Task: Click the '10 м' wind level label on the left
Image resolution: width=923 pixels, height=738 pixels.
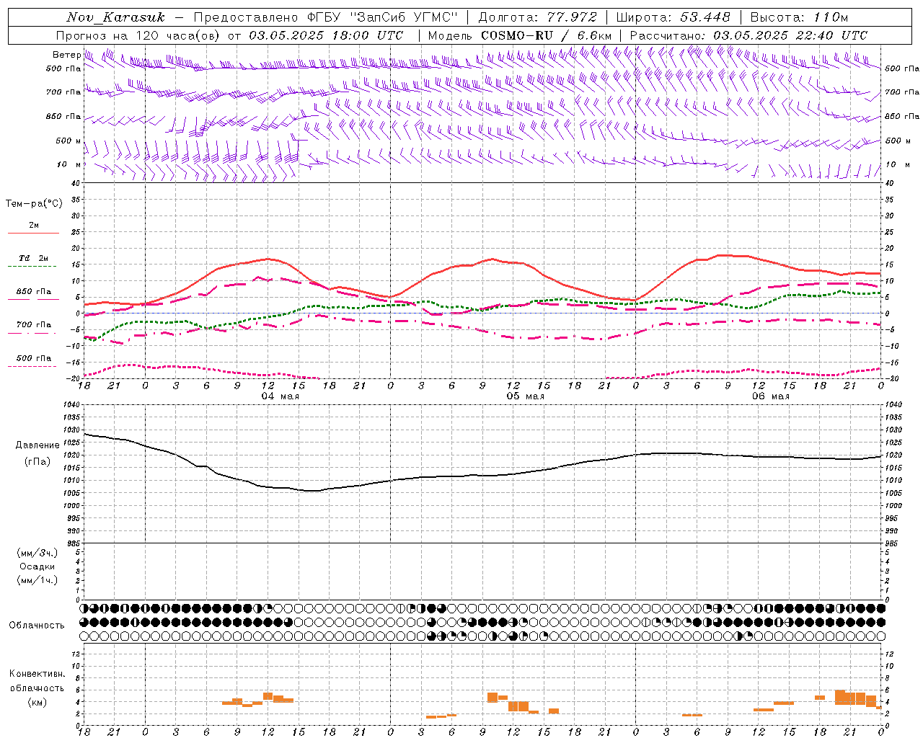Action: (x=69, y=164)
